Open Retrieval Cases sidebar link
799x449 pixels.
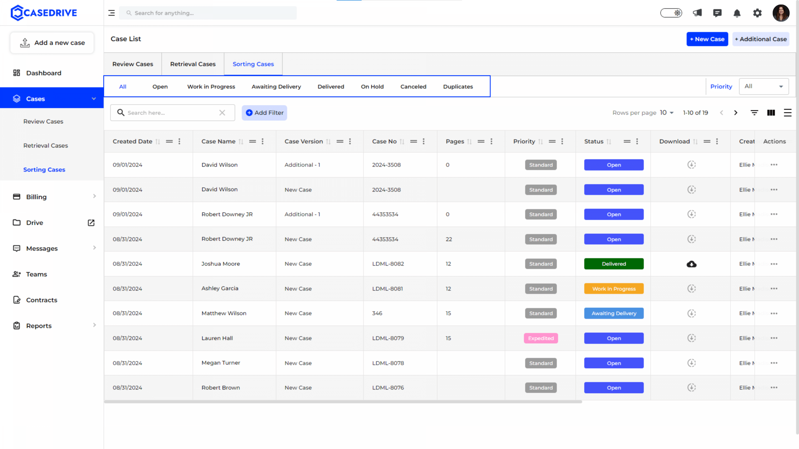pos(45,146)
